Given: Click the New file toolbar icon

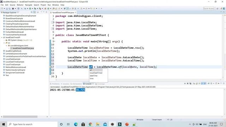Looking at the screenshot, I should [2, 8].
